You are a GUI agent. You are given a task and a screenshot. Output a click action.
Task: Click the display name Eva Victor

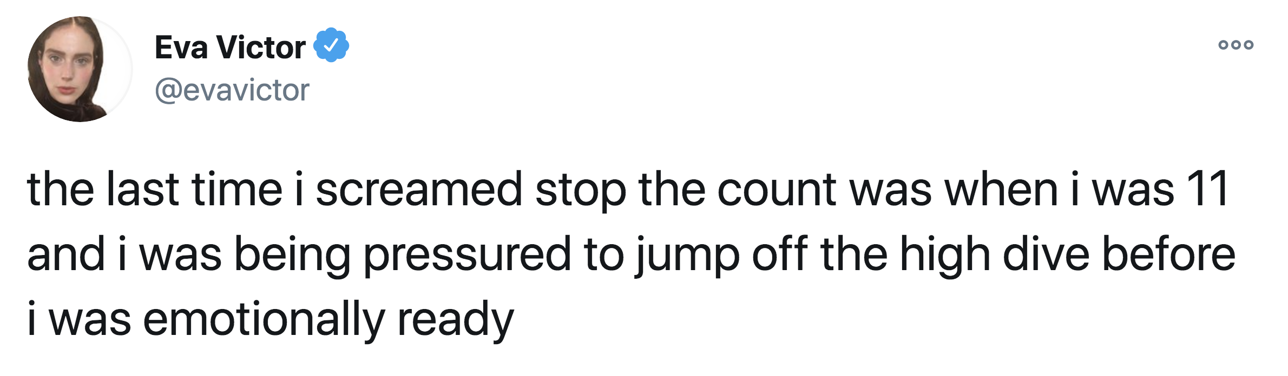pos(230,48)
